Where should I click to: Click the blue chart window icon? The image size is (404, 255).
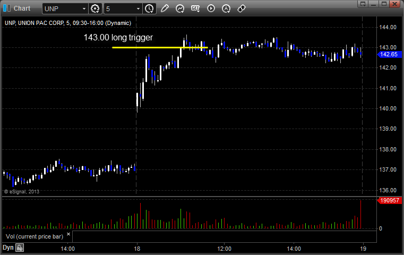7,8
